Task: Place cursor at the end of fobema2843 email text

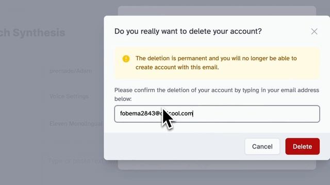Action: (x=193, y=114)
